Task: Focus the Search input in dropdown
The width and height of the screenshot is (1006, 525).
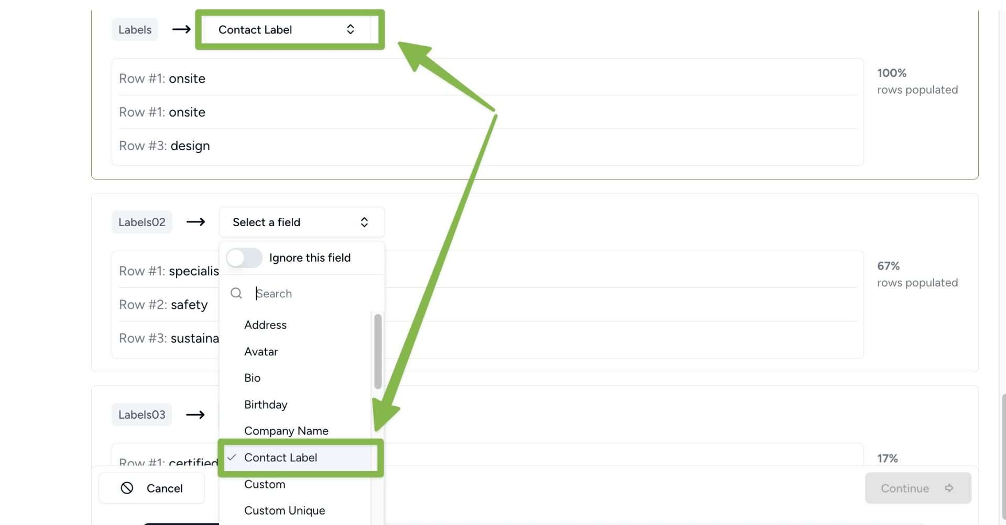Action: coord(314,293)
